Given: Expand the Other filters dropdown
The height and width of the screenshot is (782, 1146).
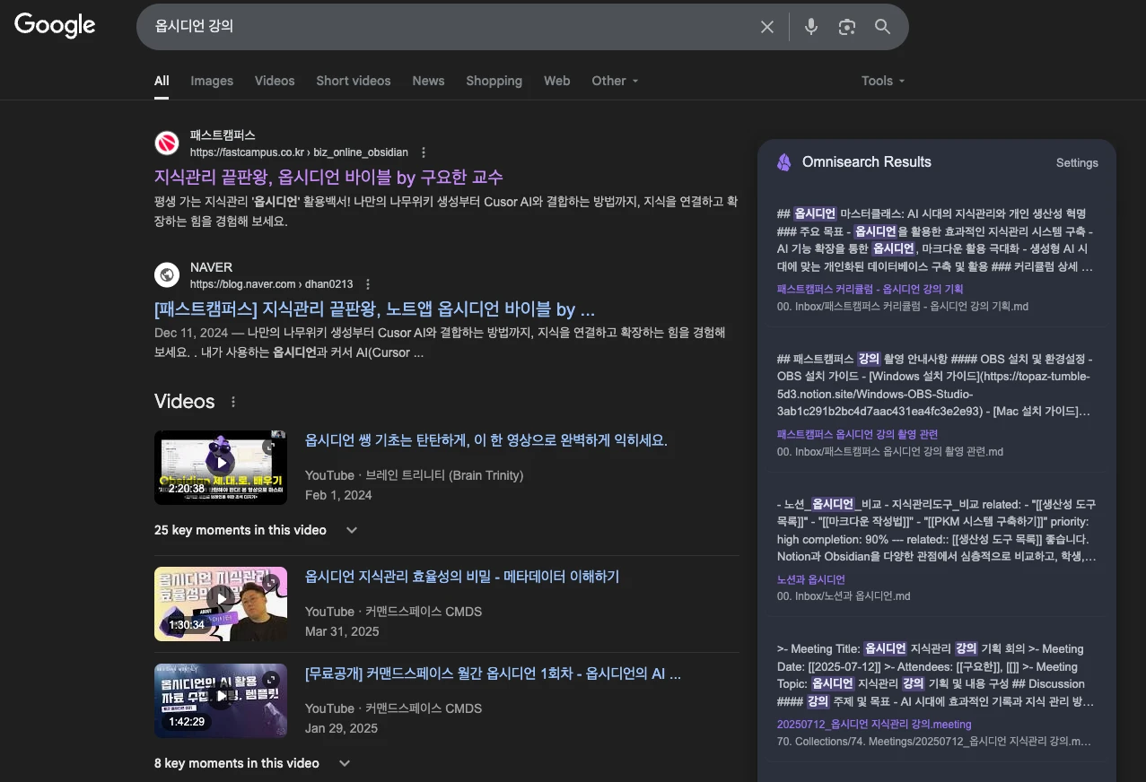Looking at the screenshot, I should (x=615, y=81).
